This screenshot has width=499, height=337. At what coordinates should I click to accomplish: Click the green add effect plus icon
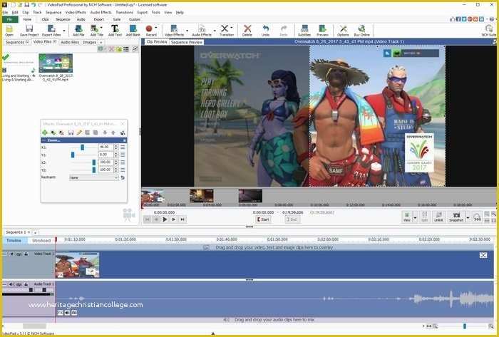(x=45, y=133)
